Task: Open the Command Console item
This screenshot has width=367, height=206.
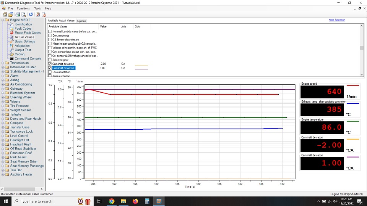Action: (28, 59)
